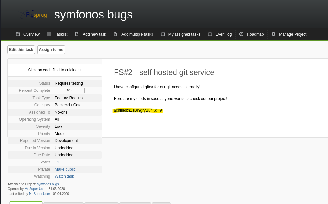The height and width of the screenshot is (204, 328).
Task: Click the gitea configuration sentence
Action: tap(157, 87)
